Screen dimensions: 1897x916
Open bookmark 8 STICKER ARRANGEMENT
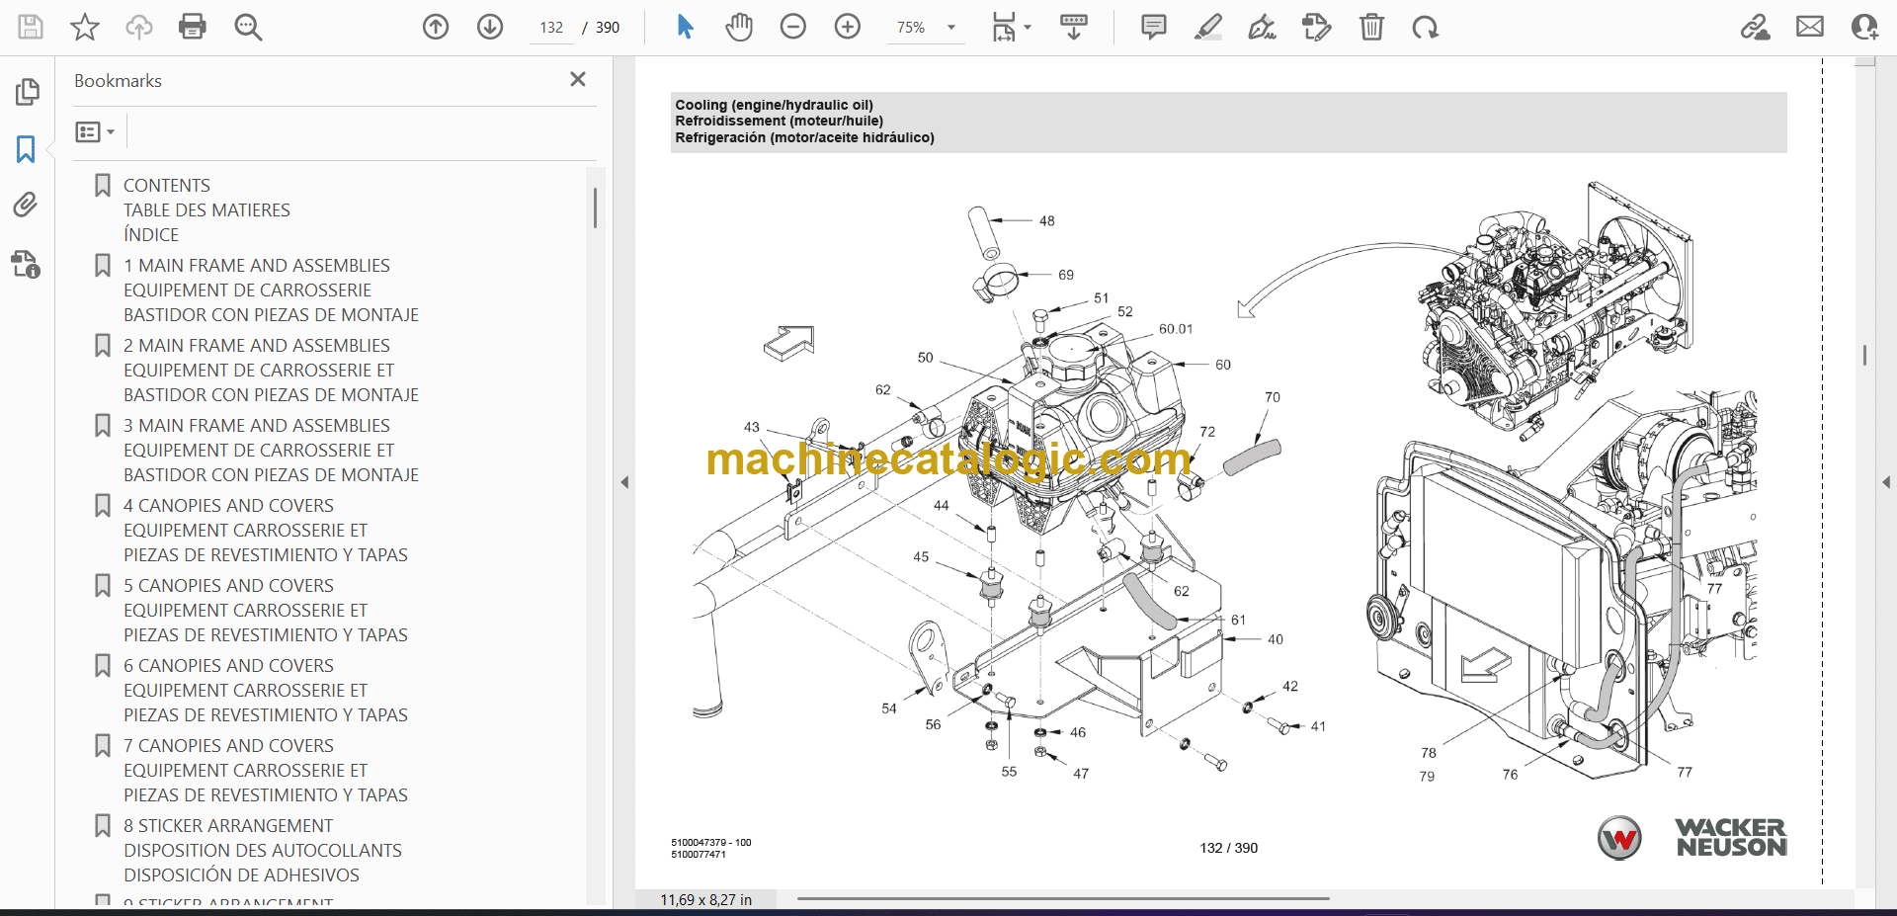pyautogui.click(x=227, y=826)
